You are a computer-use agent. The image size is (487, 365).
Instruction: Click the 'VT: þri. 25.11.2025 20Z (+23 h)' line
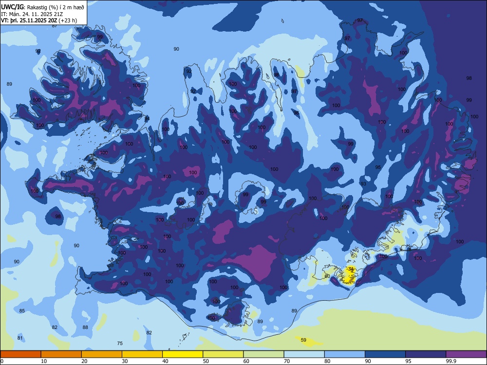point(39,20)
